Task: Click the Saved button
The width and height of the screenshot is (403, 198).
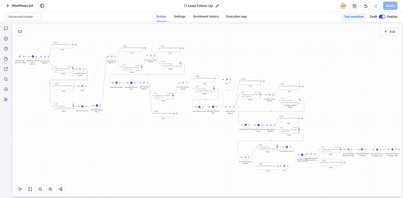Action: 390,6
